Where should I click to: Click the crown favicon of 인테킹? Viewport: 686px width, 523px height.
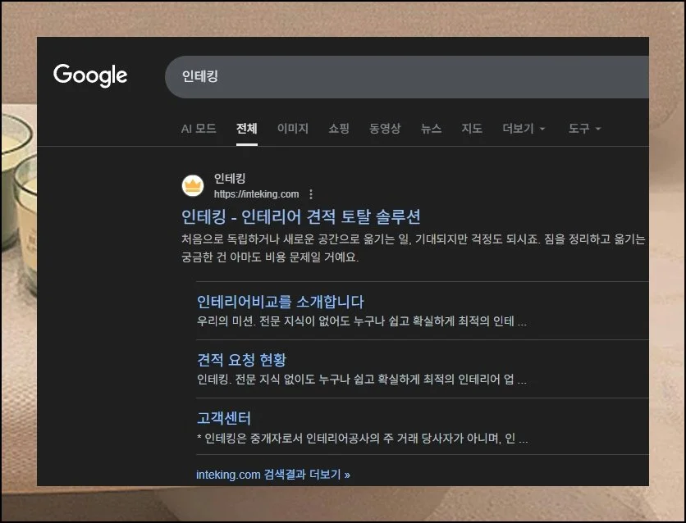[193, 186]
